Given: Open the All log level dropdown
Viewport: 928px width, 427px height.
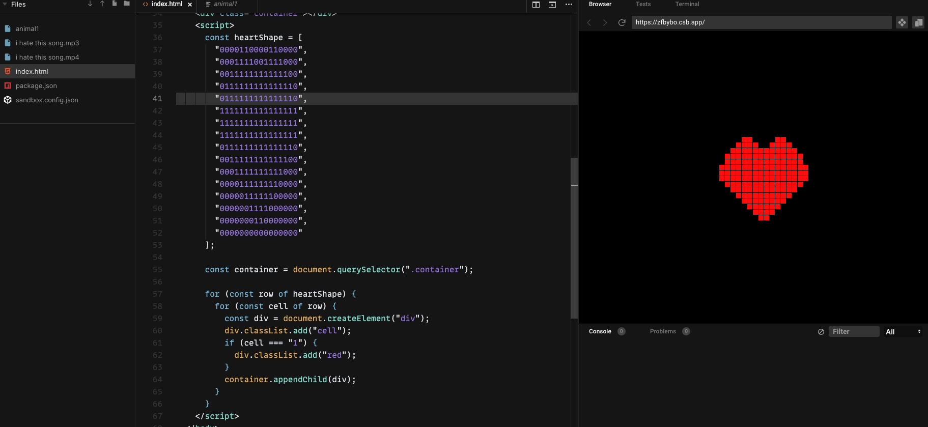Looking at the screenshot, I should [903, 332].
